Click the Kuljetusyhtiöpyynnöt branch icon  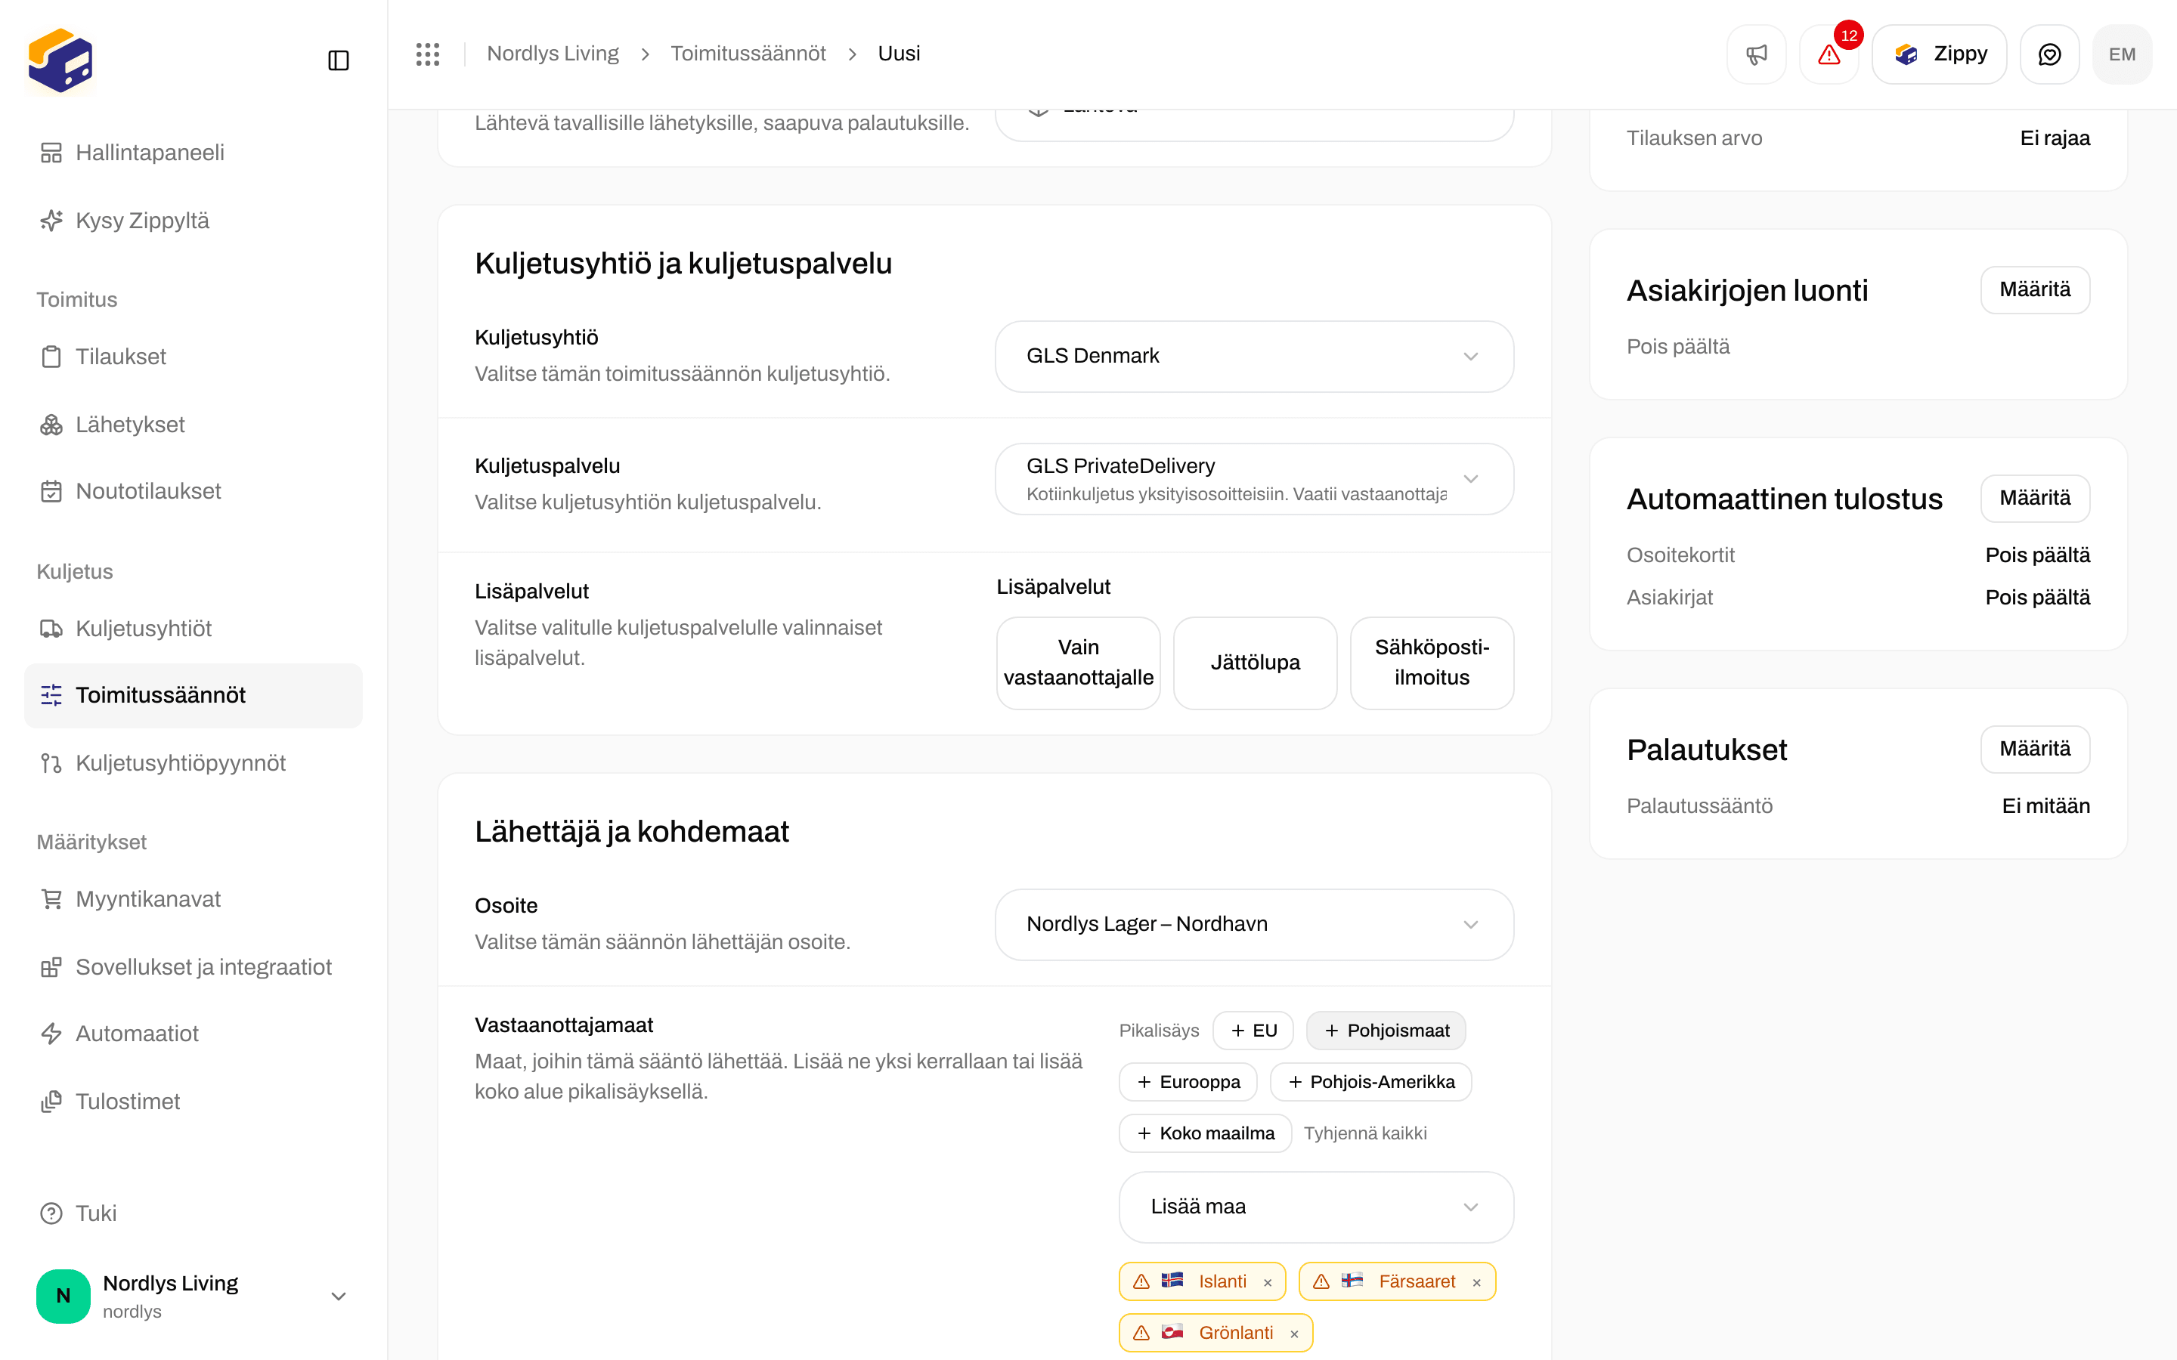pyautogui.click(x=51, y=763)
